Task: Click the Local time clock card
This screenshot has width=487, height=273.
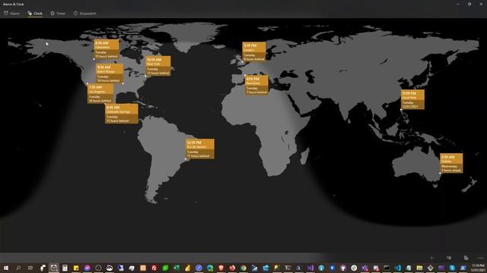Action: [x=412, y=99]
